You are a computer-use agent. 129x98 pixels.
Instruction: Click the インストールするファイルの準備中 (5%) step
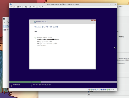click(48, 40)
